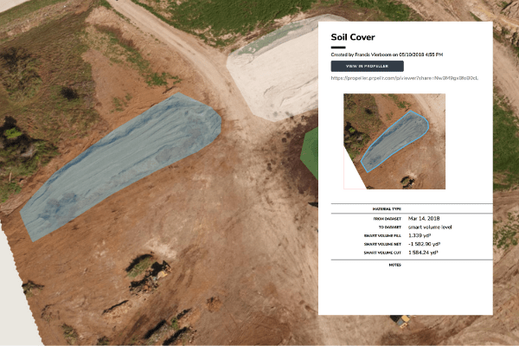This screenshot has height=346, width=519.
Task: Select the green polygon beside the report panel
Action: coord(311,154)
